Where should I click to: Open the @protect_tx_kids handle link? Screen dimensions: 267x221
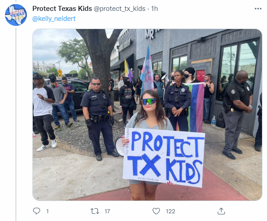pos(120,9)
